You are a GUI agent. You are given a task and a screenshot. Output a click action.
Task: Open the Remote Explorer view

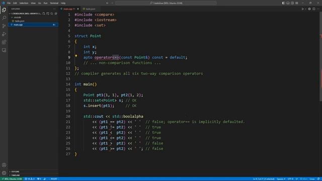tap(4, 50)
